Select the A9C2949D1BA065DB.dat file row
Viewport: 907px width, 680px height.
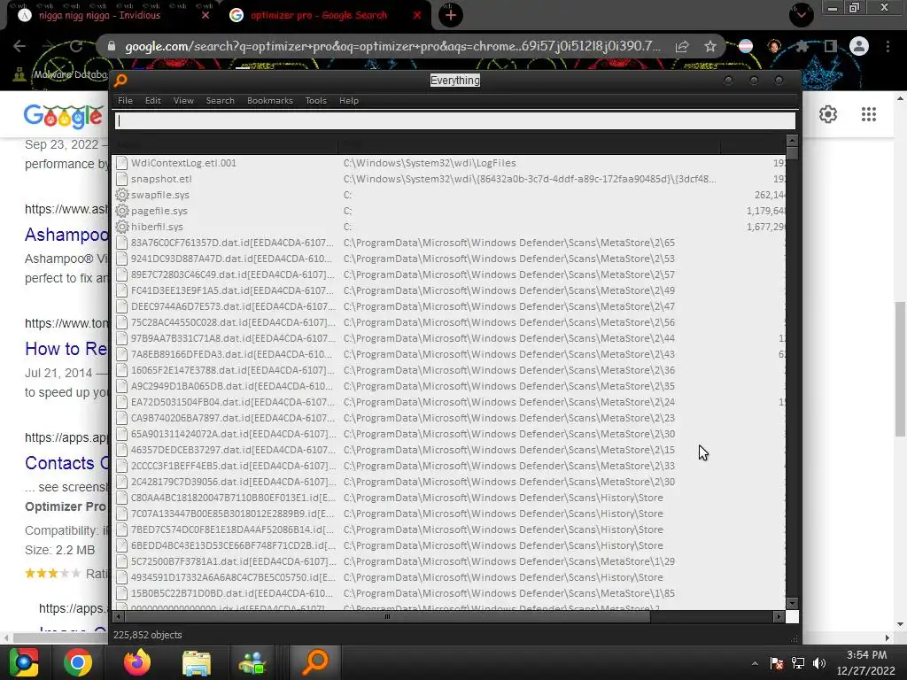(x=449, y=386)
